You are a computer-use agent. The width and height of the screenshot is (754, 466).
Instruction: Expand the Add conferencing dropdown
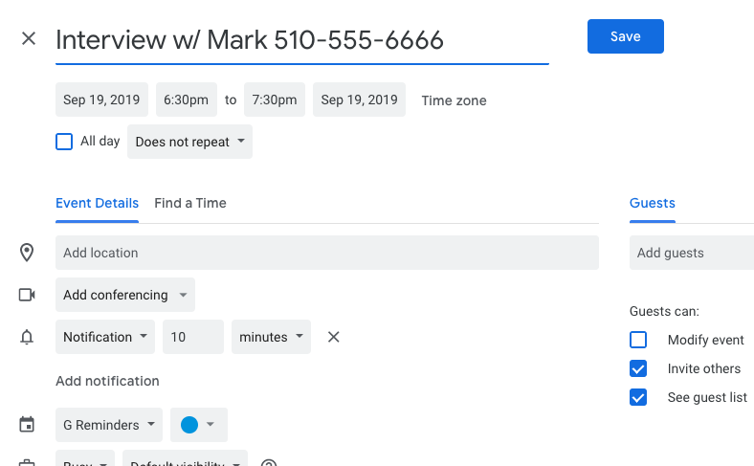pyautogui.click(x=125, y=295)
